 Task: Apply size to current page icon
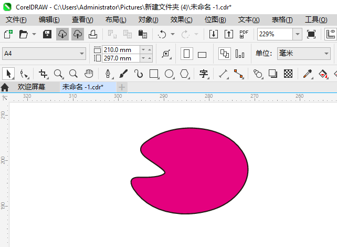(x=240, y=54)
